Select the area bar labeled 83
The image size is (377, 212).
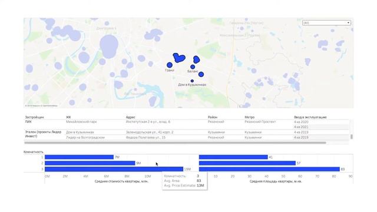pyautogui.click(x=269, y=169)
